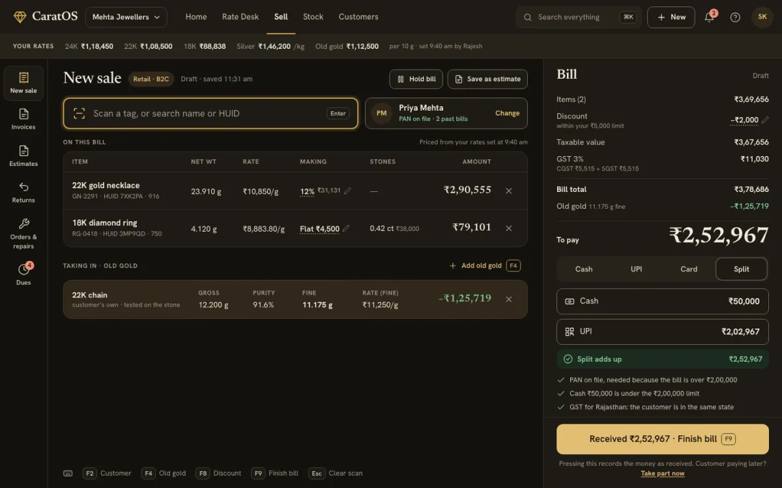Click the F2 Customer shortcut

[107, 473]
